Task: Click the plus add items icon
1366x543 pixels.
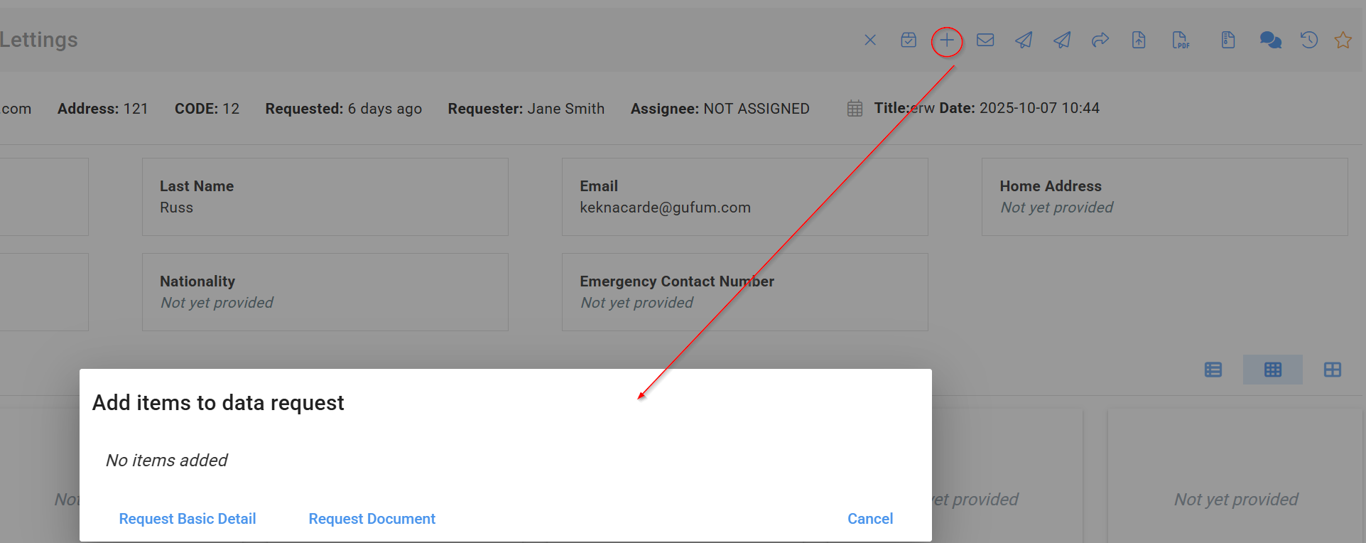Action: [x=946, y=41]
